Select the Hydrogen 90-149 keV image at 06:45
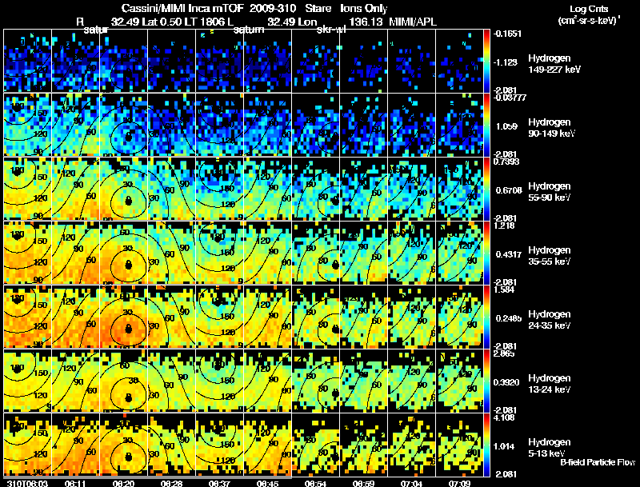Screen dimensions: 640x487 [x=267, y=125]
